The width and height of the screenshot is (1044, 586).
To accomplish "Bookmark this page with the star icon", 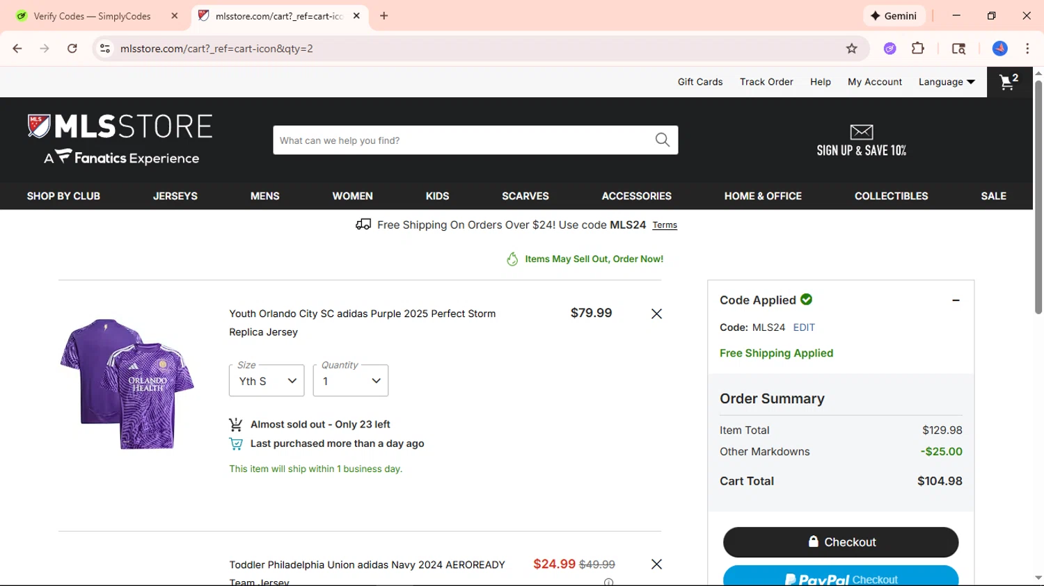I will pos(852,49).
